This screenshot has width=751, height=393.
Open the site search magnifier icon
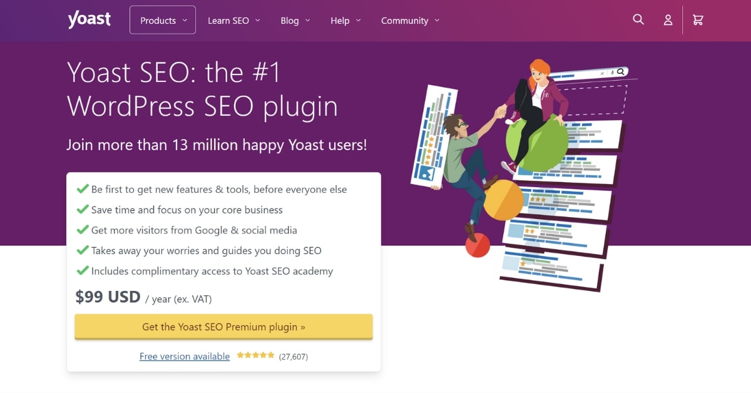[x=638, y=19]
